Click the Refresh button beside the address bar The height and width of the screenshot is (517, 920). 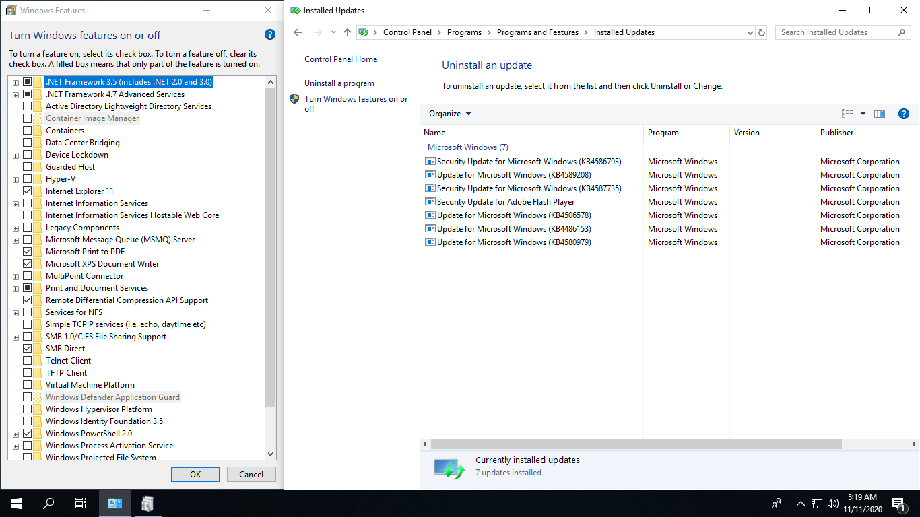[762, 32]
